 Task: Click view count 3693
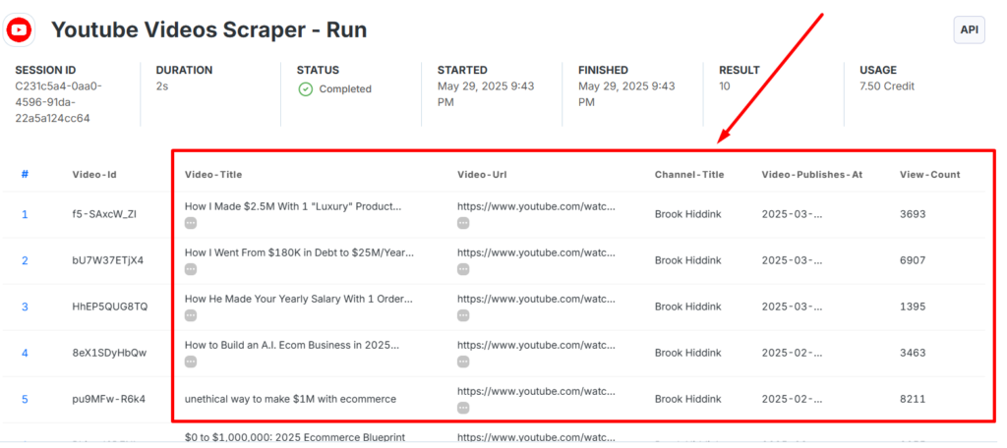913,214
